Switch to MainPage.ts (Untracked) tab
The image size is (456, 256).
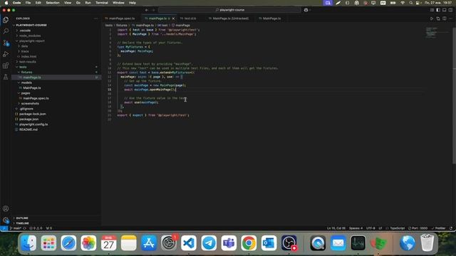click(x=230, y=18)
